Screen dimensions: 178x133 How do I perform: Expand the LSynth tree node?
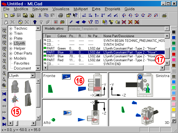11,44
